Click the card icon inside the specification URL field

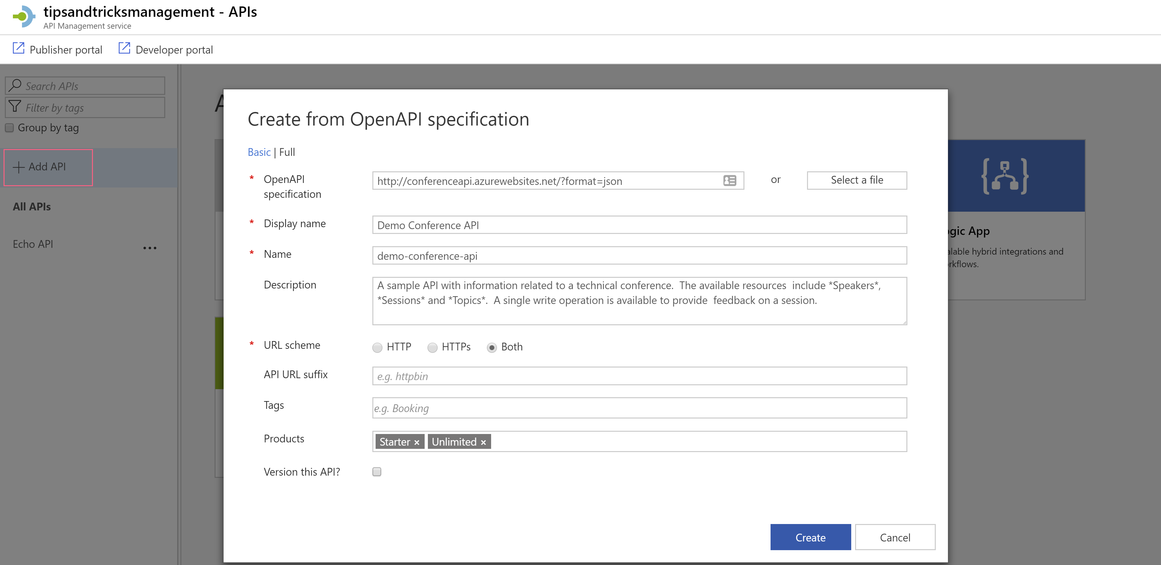[730, 181]
